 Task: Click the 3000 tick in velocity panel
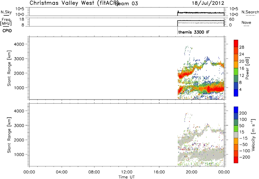[19, 125]
